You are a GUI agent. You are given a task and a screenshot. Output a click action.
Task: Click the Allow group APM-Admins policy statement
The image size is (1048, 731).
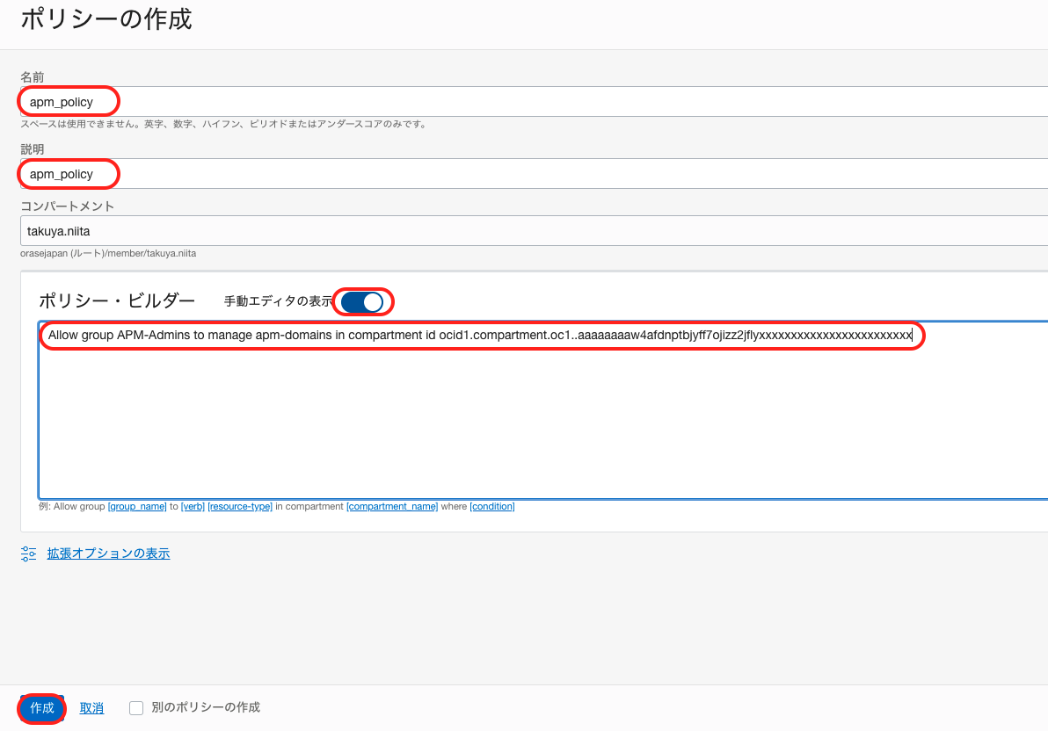(479, 335)
